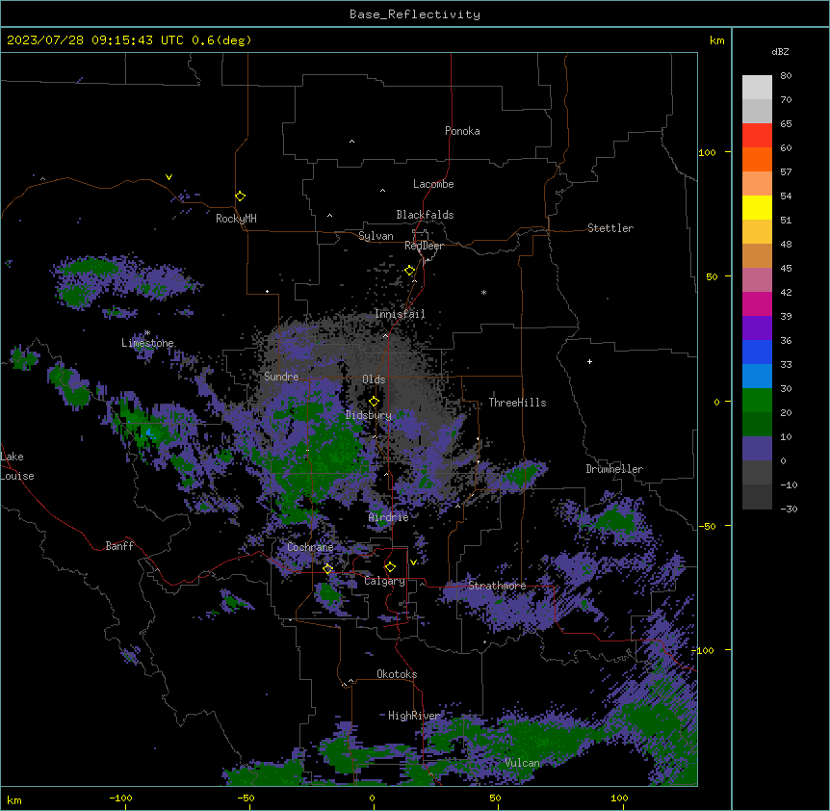Click the magenta 39–42 dBZ legend swatch
Screen dimensions: 830x811
(757, 303)
